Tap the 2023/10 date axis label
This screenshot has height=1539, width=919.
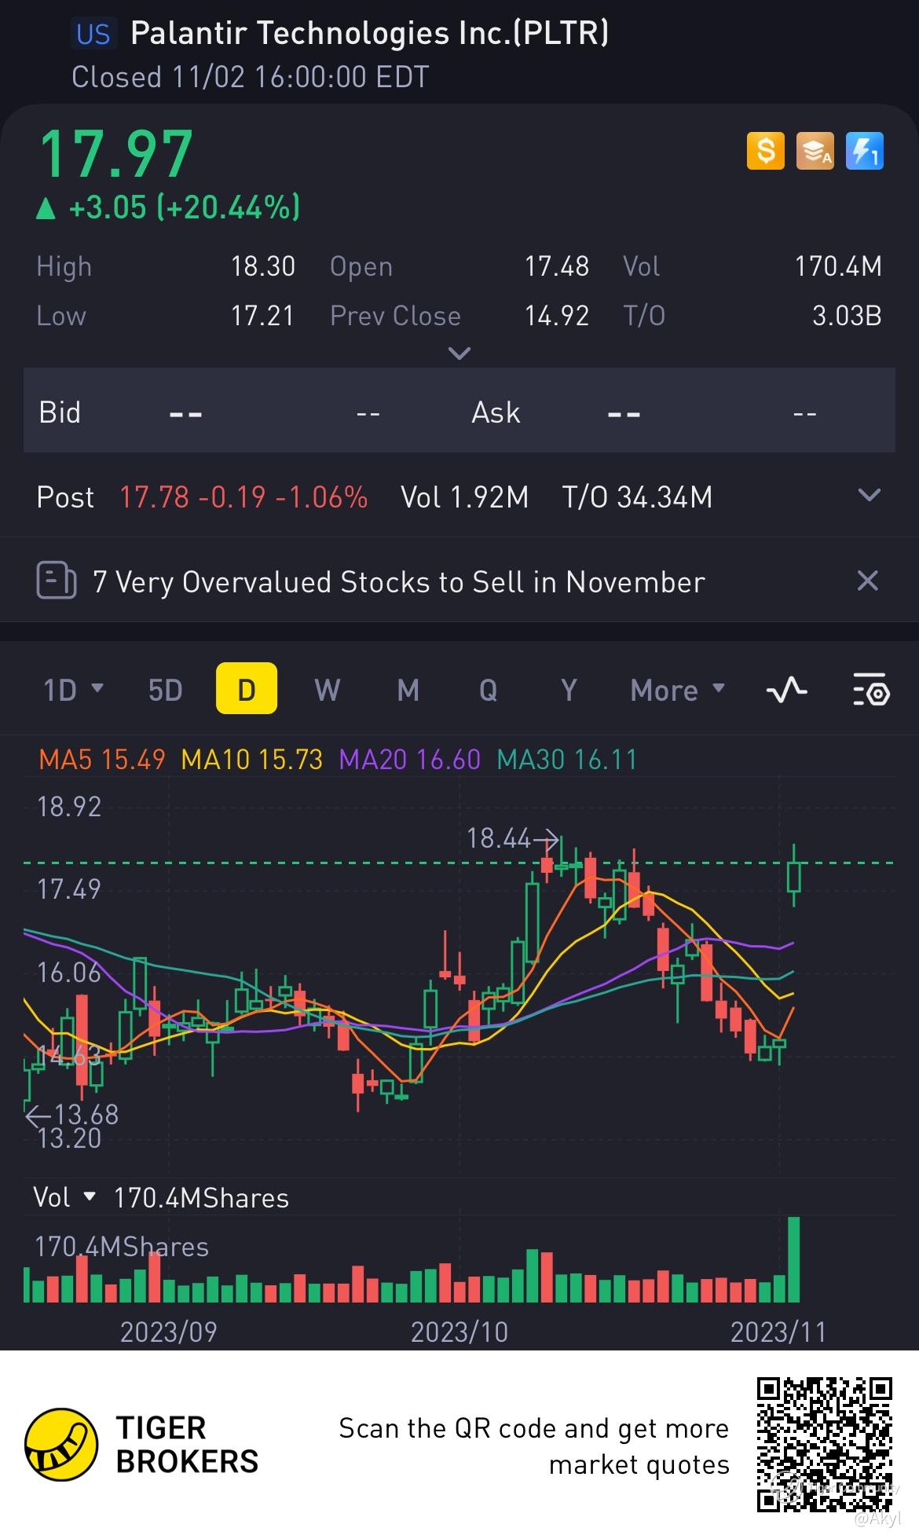point(459,1332)
